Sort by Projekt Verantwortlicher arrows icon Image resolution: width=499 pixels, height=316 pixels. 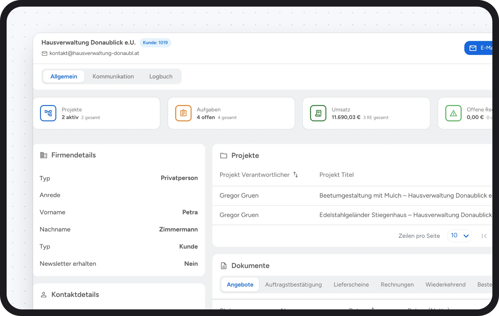[296, 175]
